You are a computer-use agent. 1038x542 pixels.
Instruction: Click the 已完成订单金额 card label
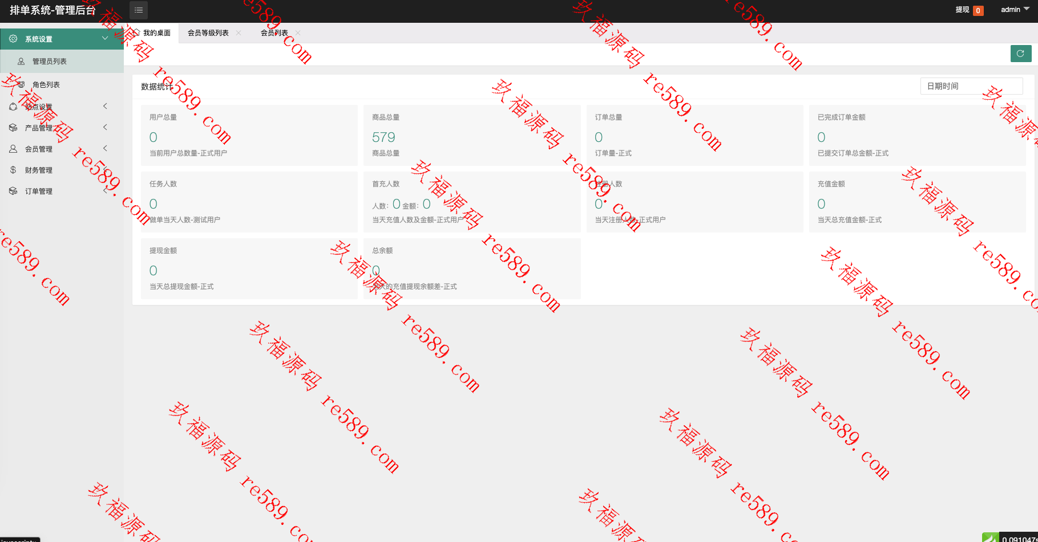[841, 117]
